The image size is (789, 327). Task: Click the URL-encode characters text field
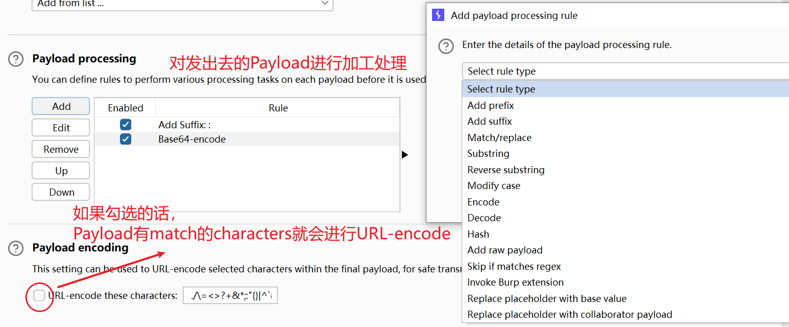[230, 295]
